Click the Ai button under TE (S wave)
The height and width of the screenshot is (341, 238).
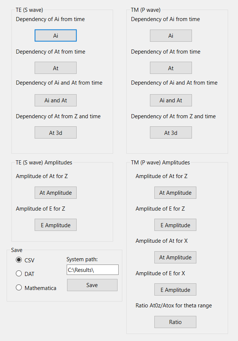tap(56, 35)
